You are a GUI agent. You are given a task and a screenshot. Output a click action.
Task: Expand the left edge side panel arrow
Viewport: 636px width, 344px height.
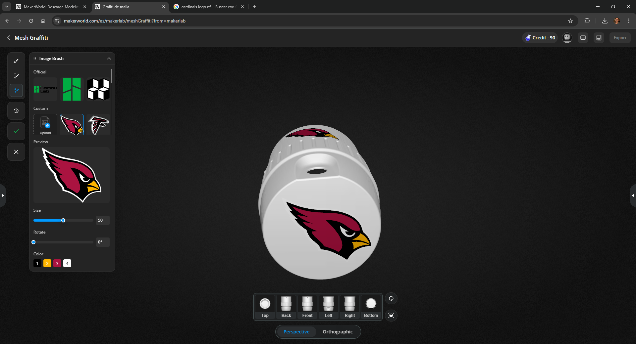(x=3, y=195)
